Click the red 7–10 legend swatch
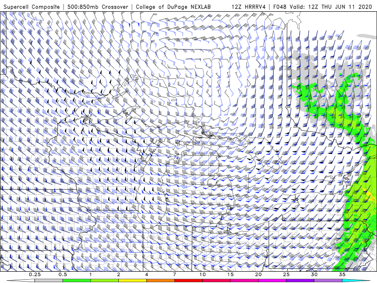This screenshot has width=377, height=283. [188, 281]
